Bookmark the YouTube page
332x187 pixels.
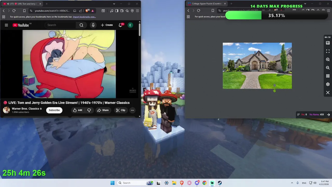[24, 11]
